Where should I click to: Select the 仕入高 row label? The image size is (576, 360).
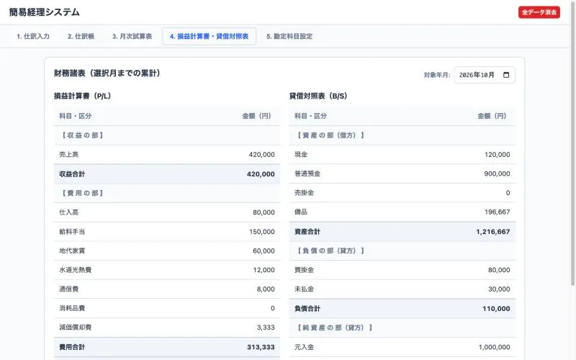(x=68, y=212)
